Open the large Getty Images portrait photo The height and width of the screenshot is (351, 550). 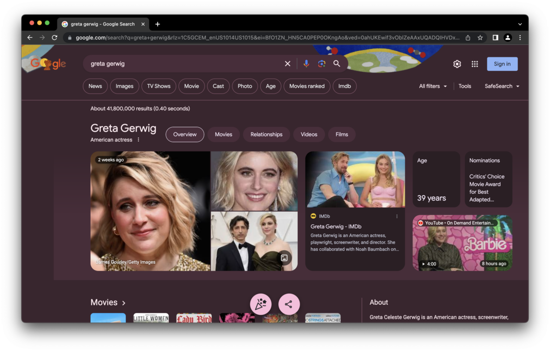point(150,211)
